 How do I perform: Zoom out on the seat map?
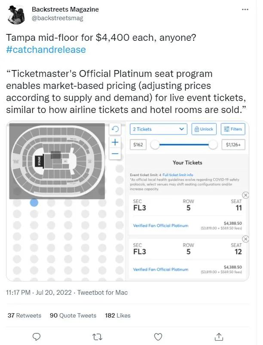115,154
